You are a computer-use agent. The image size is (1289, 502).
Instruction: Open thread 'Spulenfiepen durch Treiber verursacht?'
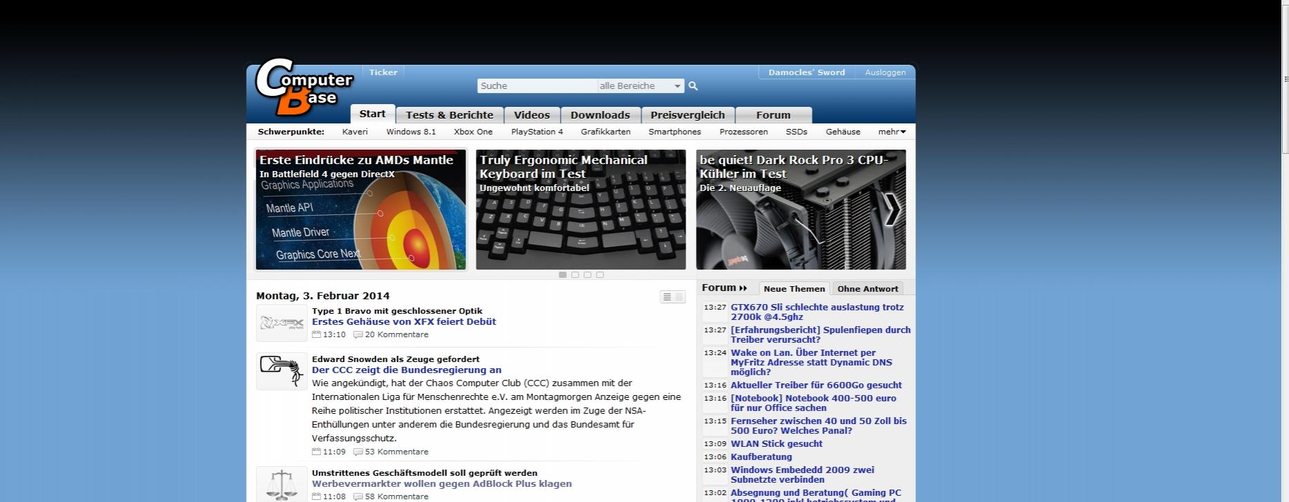point(820,334)
